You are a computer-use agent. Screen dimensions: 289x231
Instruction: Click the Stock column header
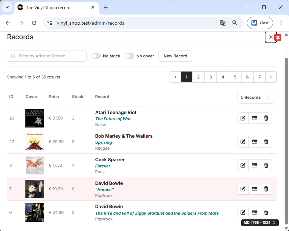[x=78, y=97]
